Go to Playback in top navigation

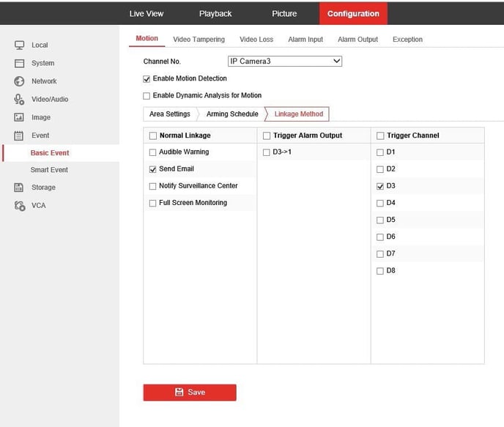click(x=215, y=14)
